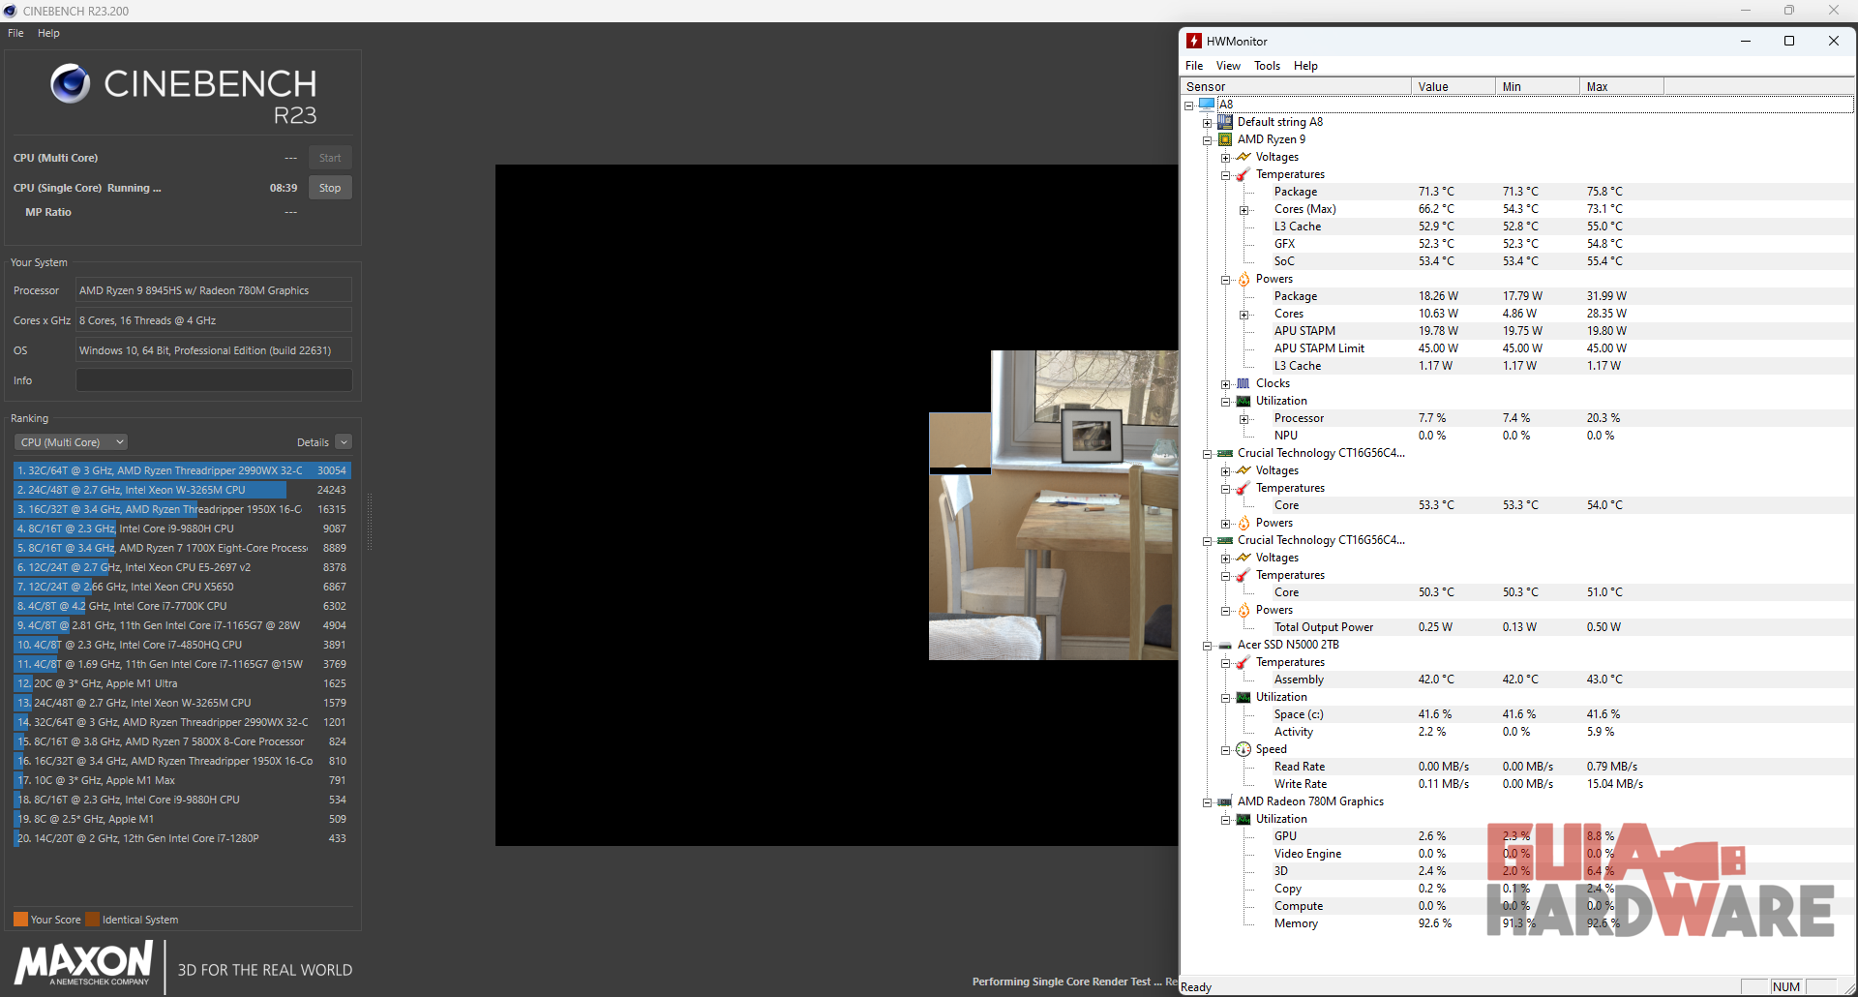Select the Total Output Power row
Screen dimensions: 1858x997
click(x=1517, y=627)
